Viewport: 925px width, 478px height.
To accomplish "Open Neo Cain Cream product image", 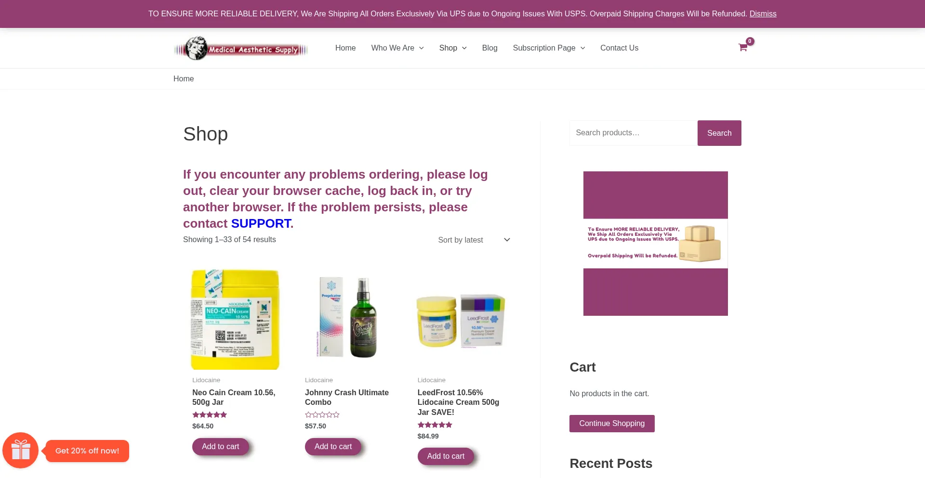I will coord(235,319).
